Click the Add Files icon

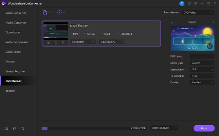click(x=45, y=13)
